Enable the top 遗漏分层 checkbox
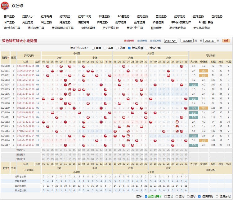This screenshot has width=233, height=200. (x=147, y=48)
